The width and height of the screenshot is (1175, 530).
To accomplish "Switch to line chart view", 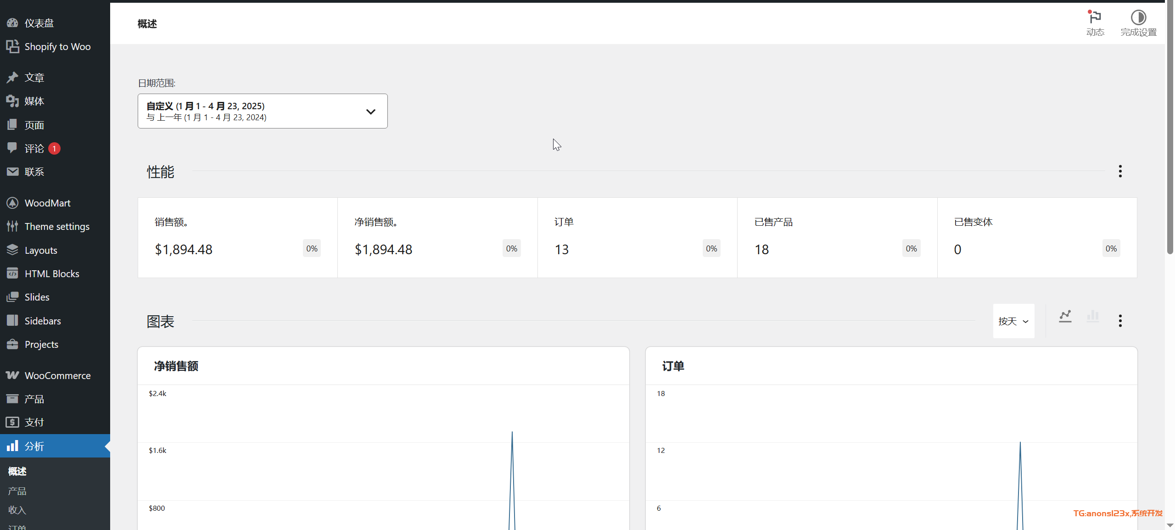I will [1065, 316].
